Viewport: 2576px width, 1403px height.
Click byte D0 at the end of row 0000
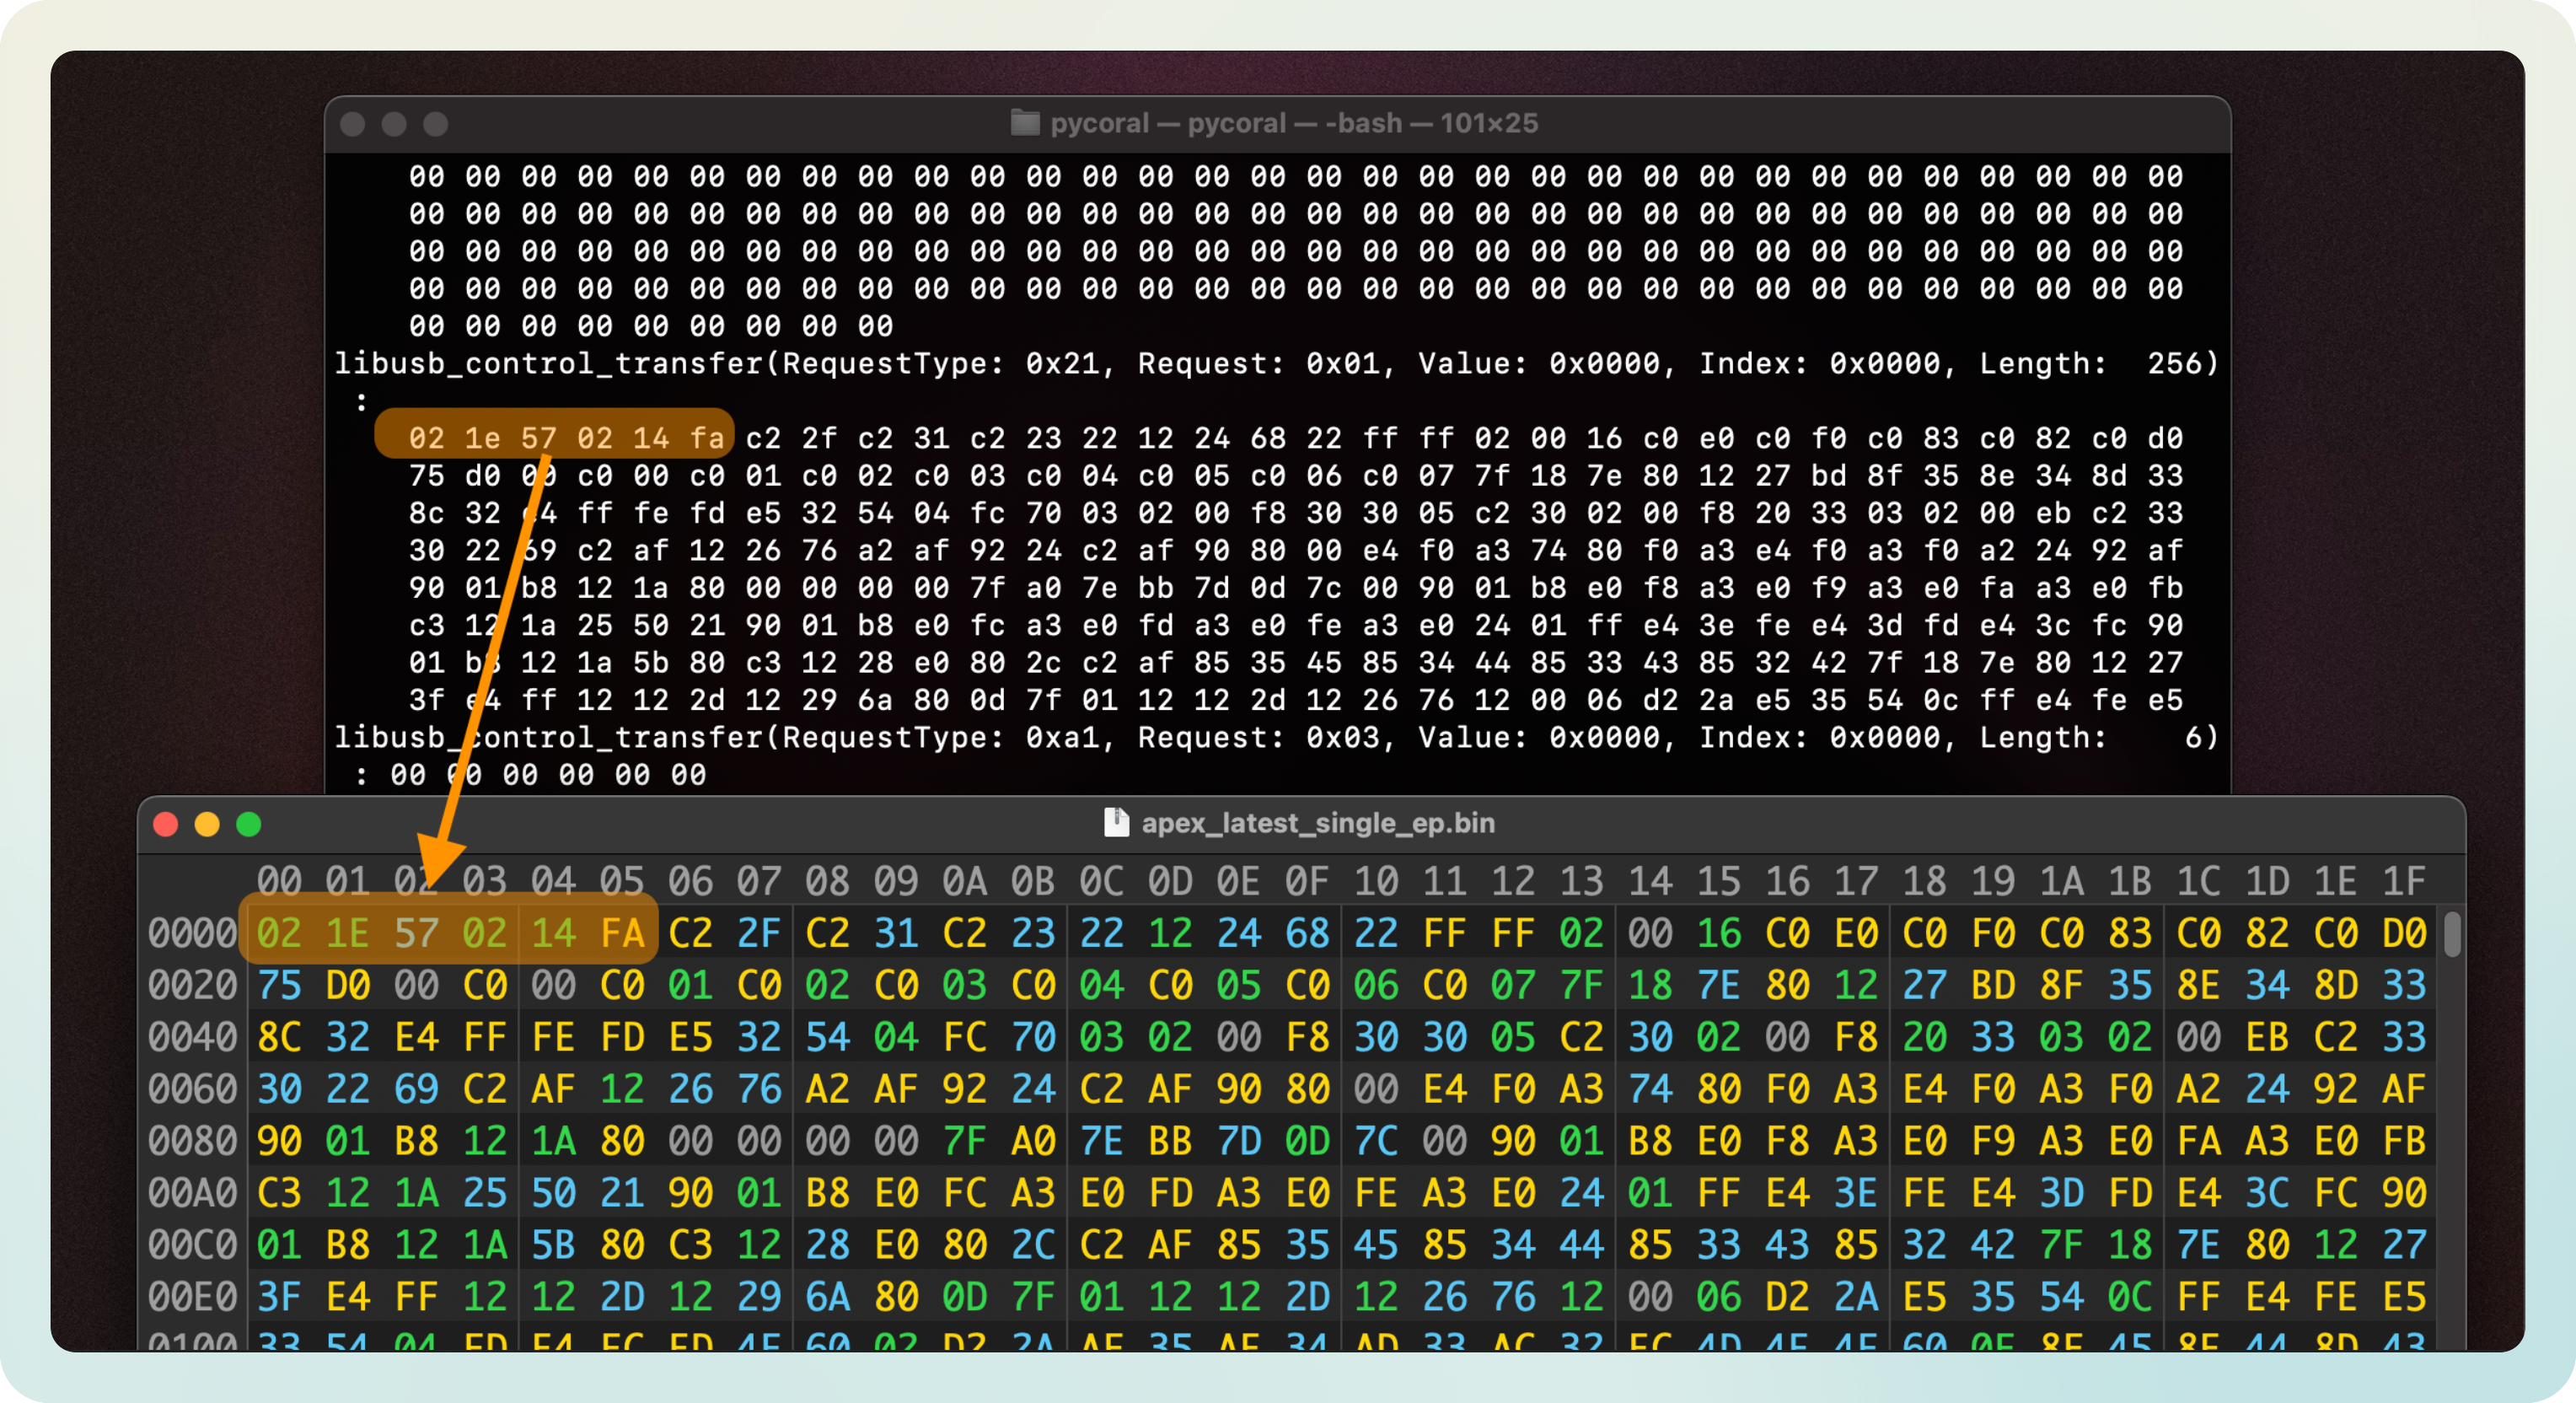2405,932
